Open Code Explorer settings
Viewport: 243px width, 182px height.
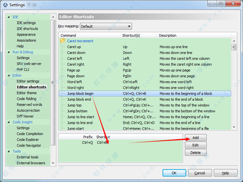28,139
